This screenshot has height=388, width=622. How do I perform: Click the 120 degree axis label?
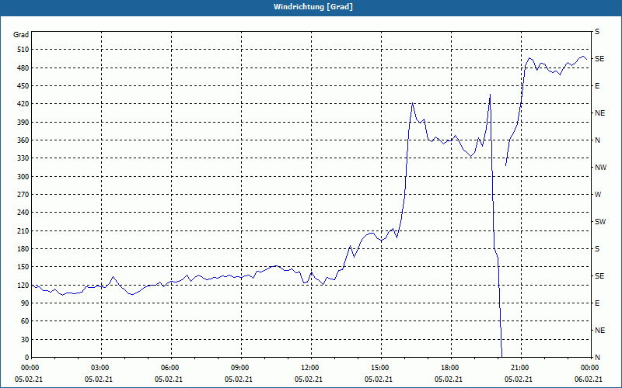[23, 285]
